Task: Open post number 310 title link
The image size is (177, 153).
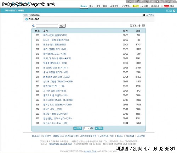Action: (58, 82)
